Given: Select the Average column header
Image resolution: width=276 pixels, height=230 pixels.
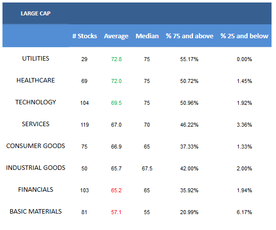Looking at the screenshot, I should pyautogui.click(x=116, y=36).
